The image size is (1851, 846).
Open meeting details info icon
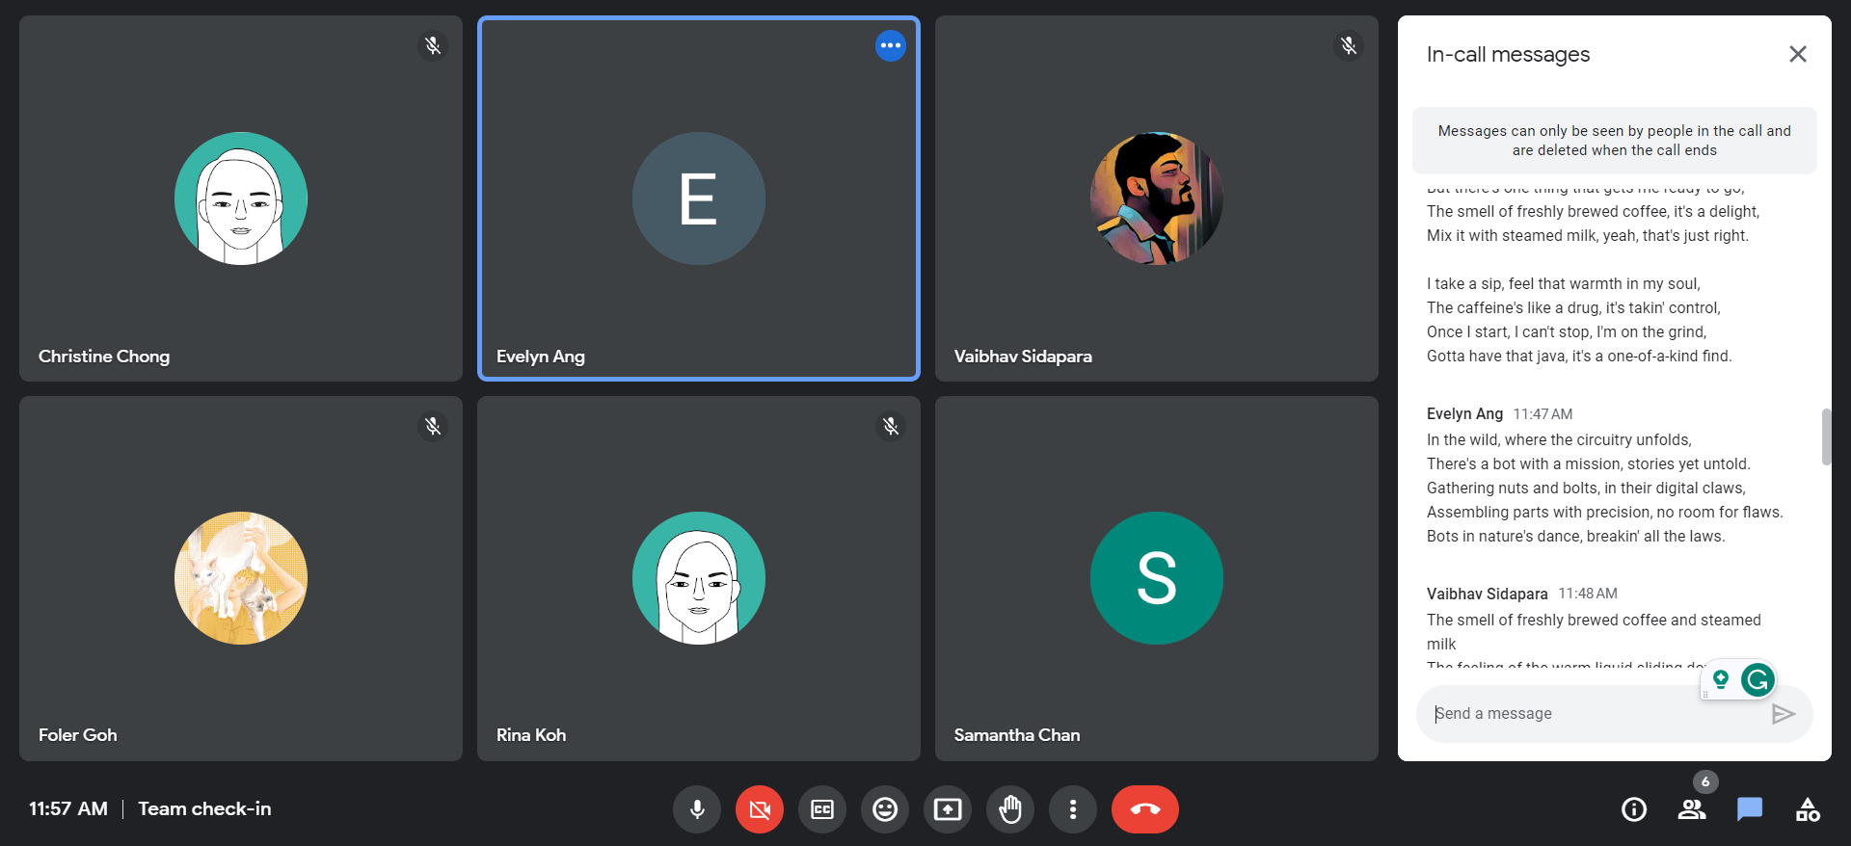tap(1634, 809)
